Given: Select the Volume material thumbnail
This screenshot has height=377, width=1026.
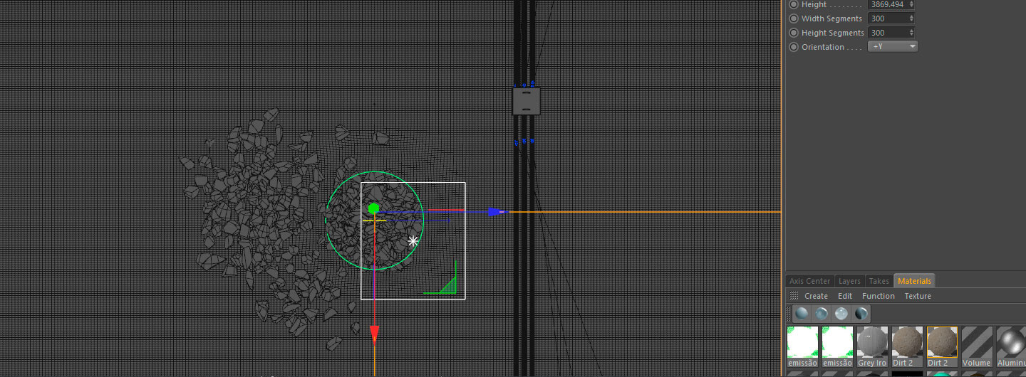Looking at the screenshot, I should coord(977,346).
